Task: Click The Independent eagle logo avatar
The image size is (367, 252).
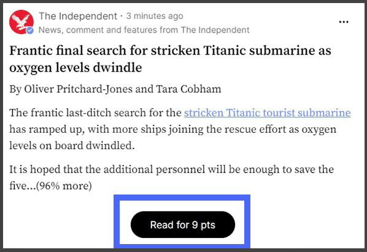Action: pos(21,22)
